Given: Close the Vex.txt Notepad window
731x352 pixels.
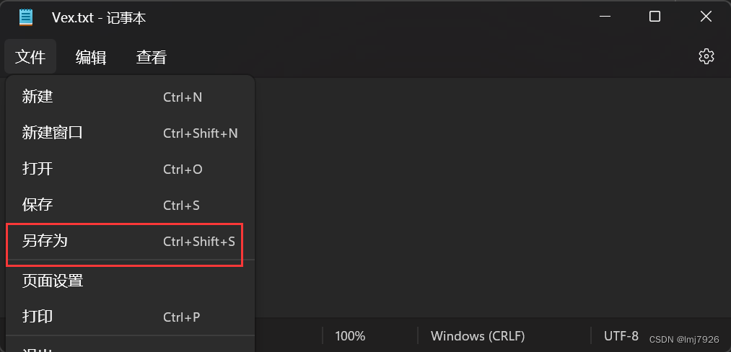Looking at the screenshot, I should (706, 17).
